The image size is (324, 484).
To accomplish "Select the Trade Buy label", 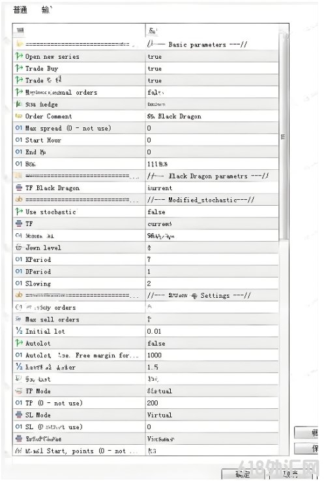I will [x=42, y=69].
